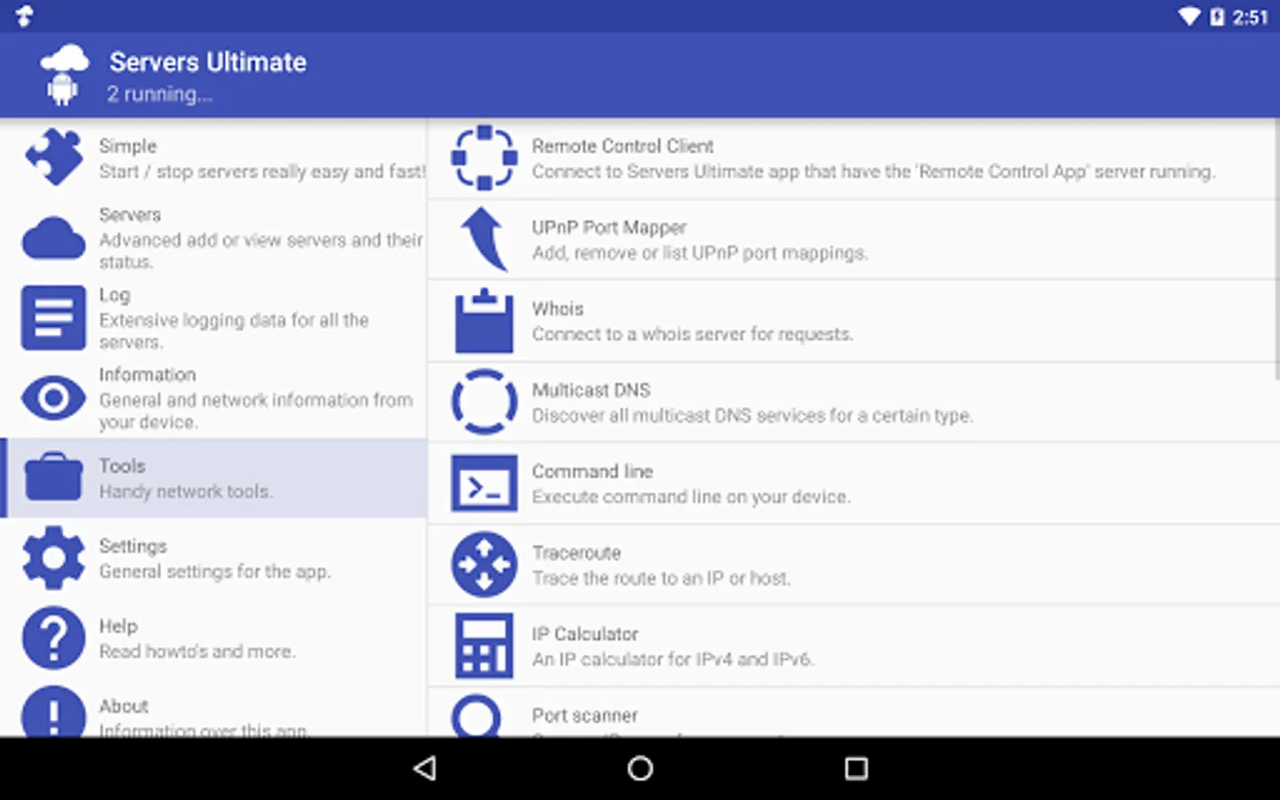Click the tools list vertical scrollbar
The image size is (1280, 800).
tap(1276, 251)
